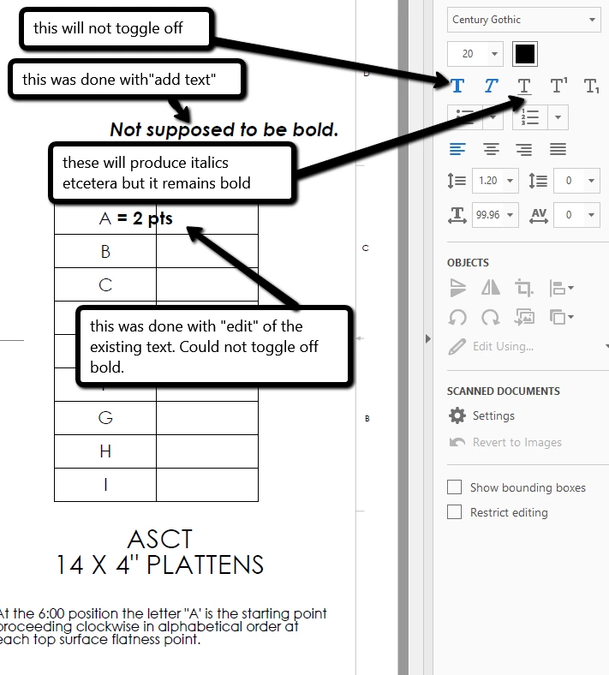Click the 'Not supposed to be bold.' text
This screenshot has width=609, height=675.
(224, 129)
